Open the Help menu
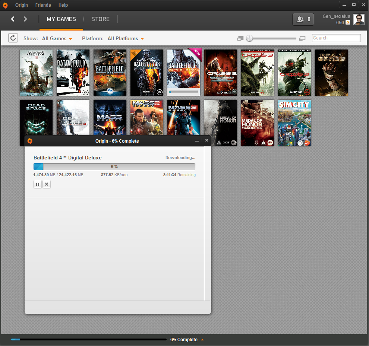369x346 pixels. 63,5
